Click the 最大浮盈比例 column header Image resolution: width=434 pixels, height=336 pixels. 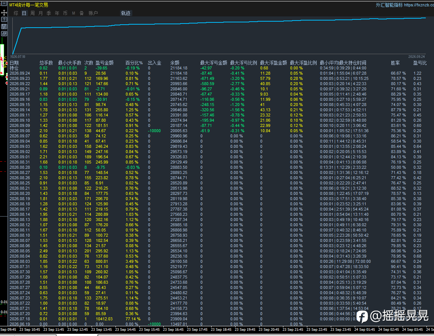pos(303,63)
